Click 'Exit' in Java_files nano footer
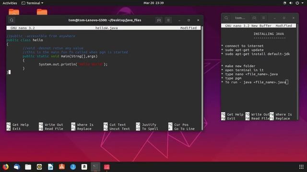The width and height of the screenshot is (307, 172). click(x=16, y=129)
